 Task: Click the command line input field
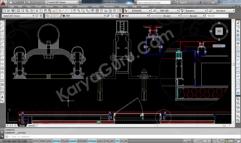pos(123,136)
